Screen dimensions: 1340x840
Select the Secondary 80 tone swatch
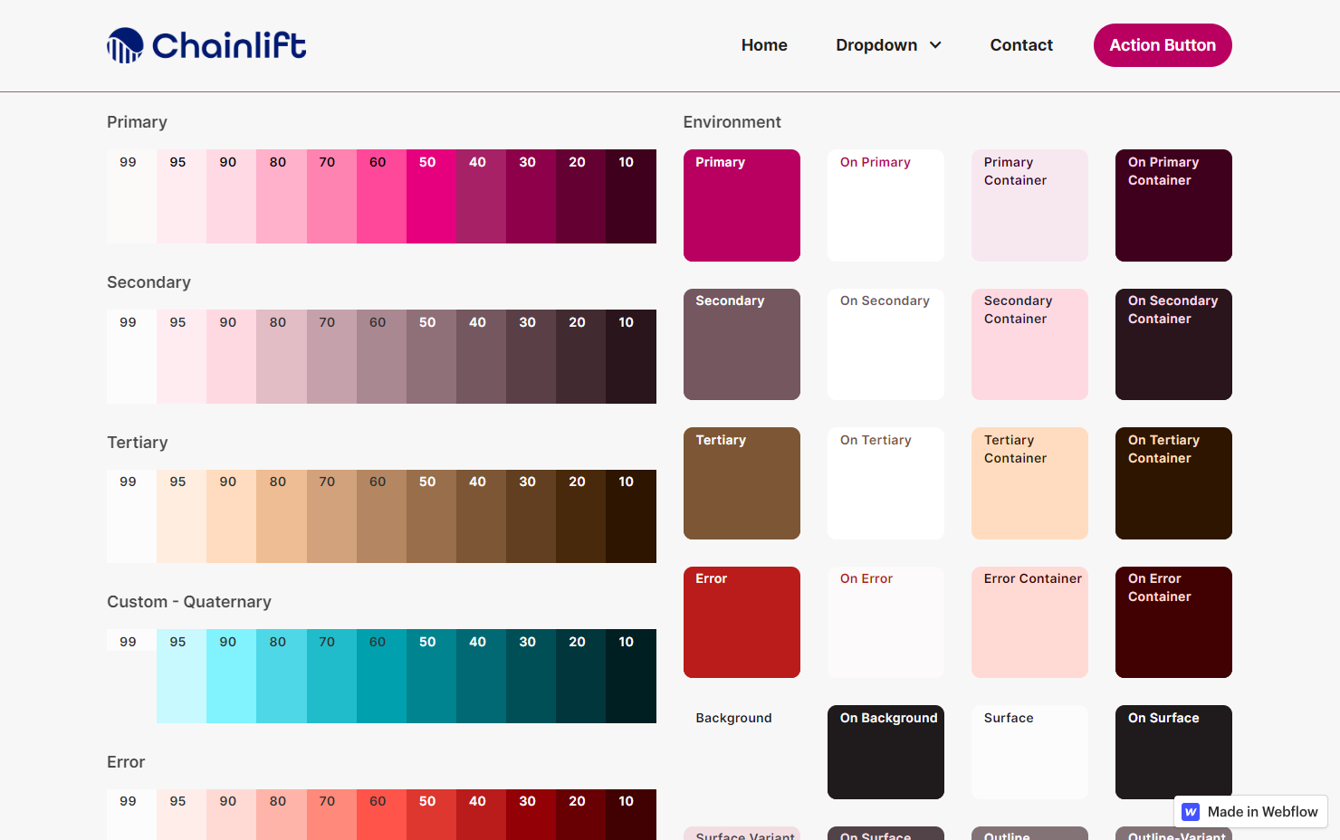click(281, 357)
